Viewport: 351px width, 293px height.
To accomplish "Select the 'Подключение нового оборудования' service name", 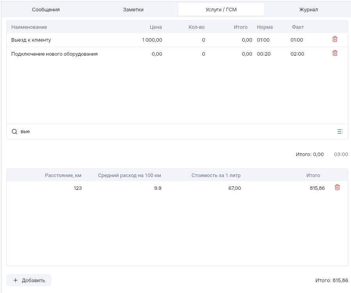I will (54, 54).
